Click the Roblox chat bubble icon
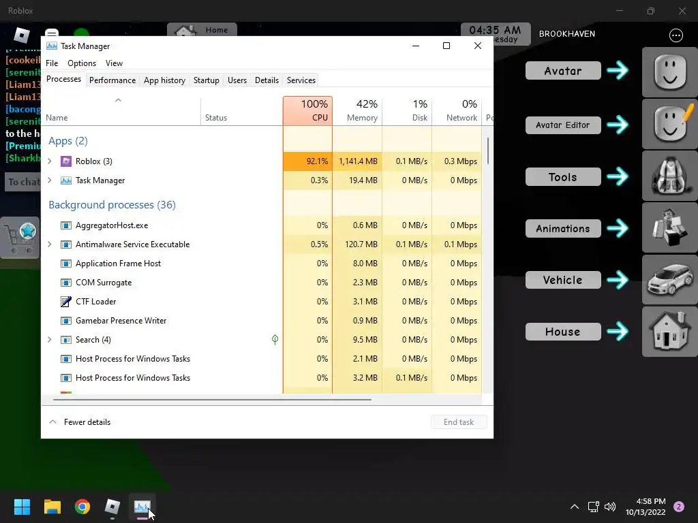Image resolution: width=698 pixels, height=523 pixels. point(52,33)
